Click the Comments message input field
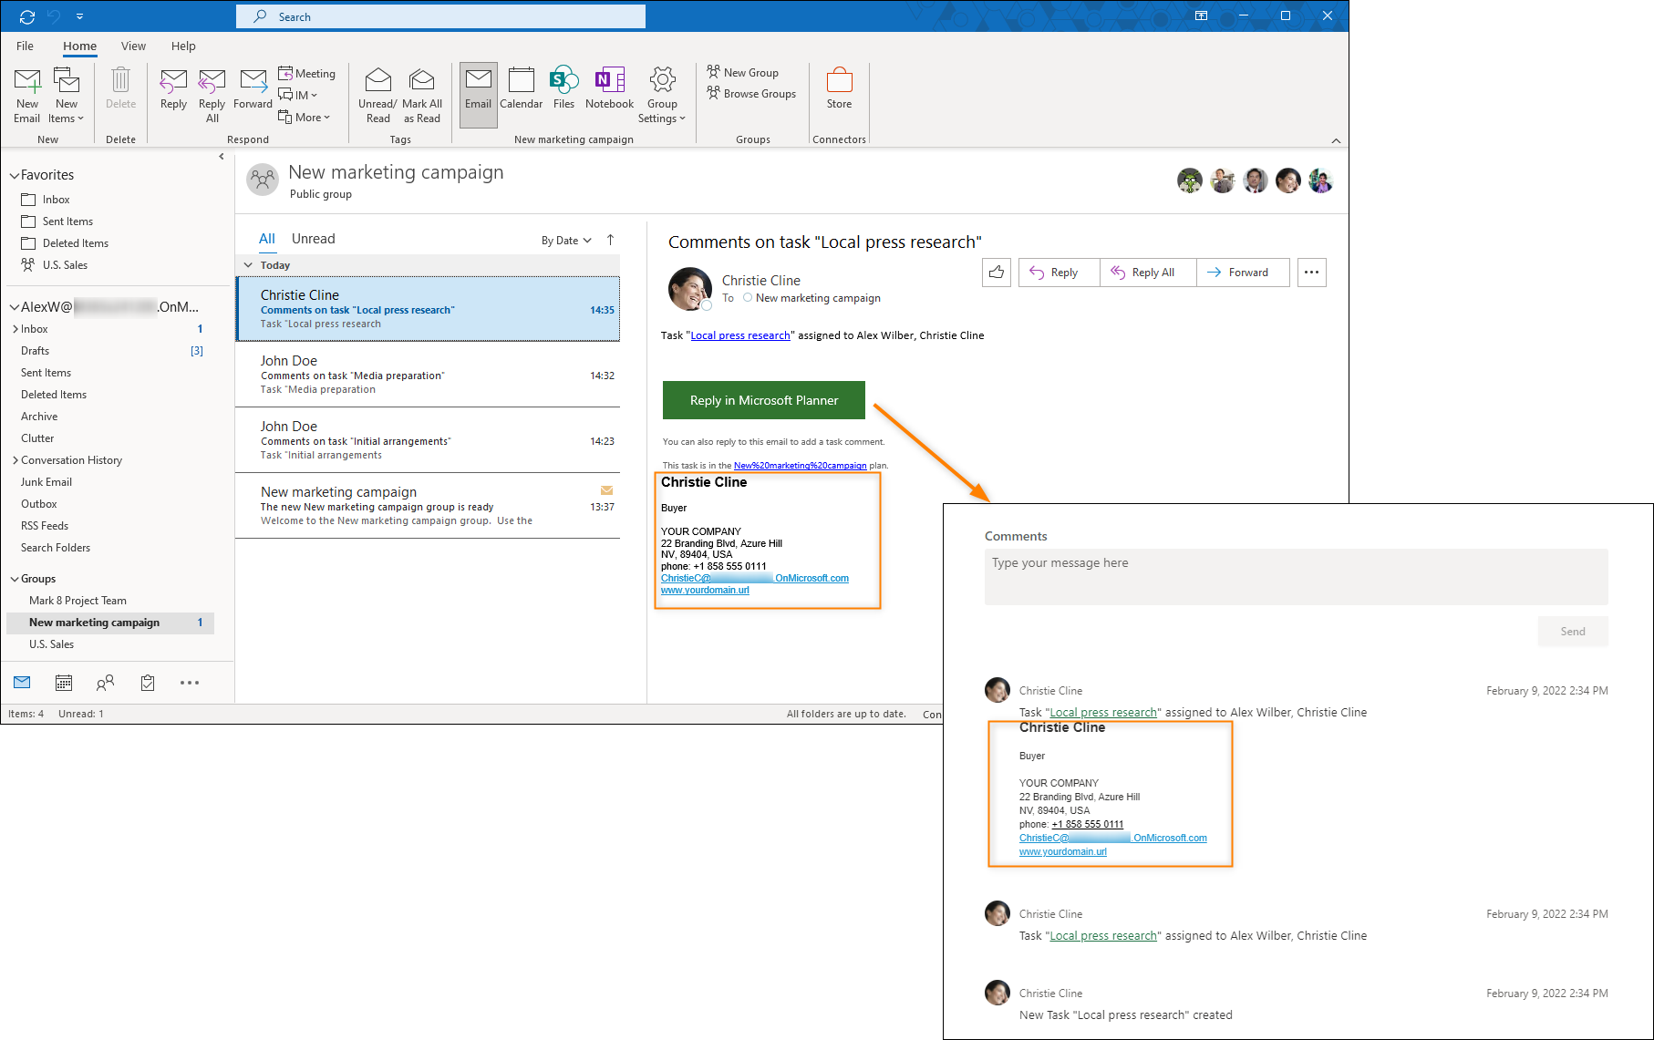1654x1040 pixels. pyautogui.click(x=1297, y=577)
